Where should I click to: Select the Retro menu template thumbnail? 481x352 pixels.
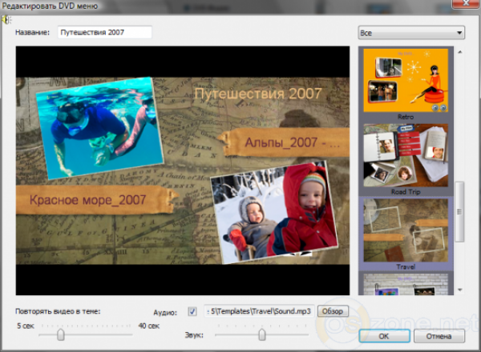(x=406, y=80)
